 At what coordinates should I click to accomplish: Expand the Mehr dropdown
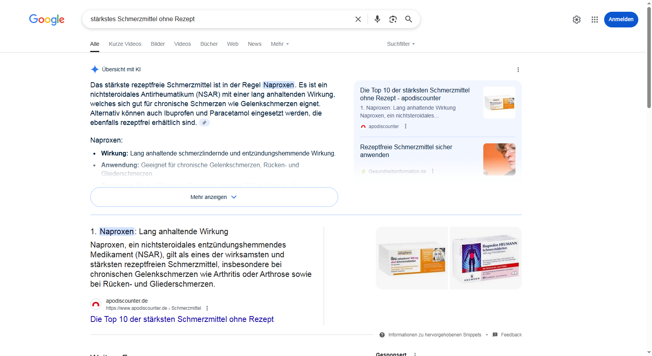[x=280, y=44]
